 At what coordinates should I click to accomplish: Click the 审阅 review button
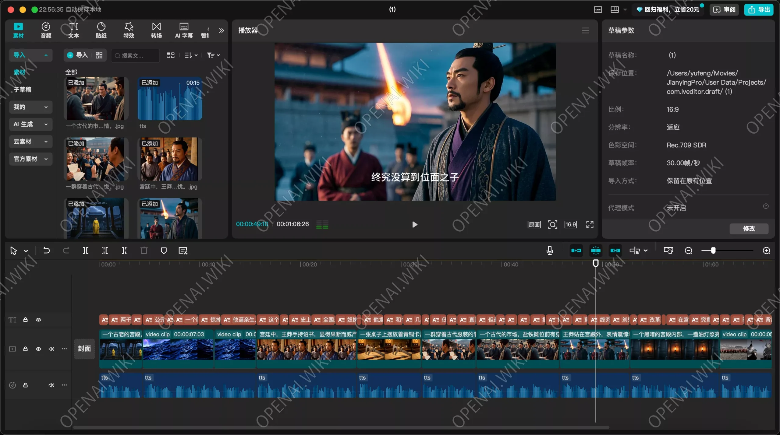pos(724,9)
